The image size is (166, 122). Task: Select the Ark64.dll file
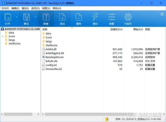[x=51, y=49]
